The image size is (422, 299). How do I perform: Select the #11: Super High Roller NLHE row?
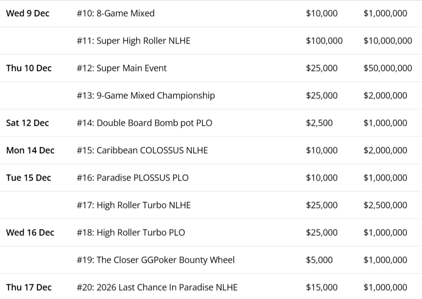coord(211,41)
